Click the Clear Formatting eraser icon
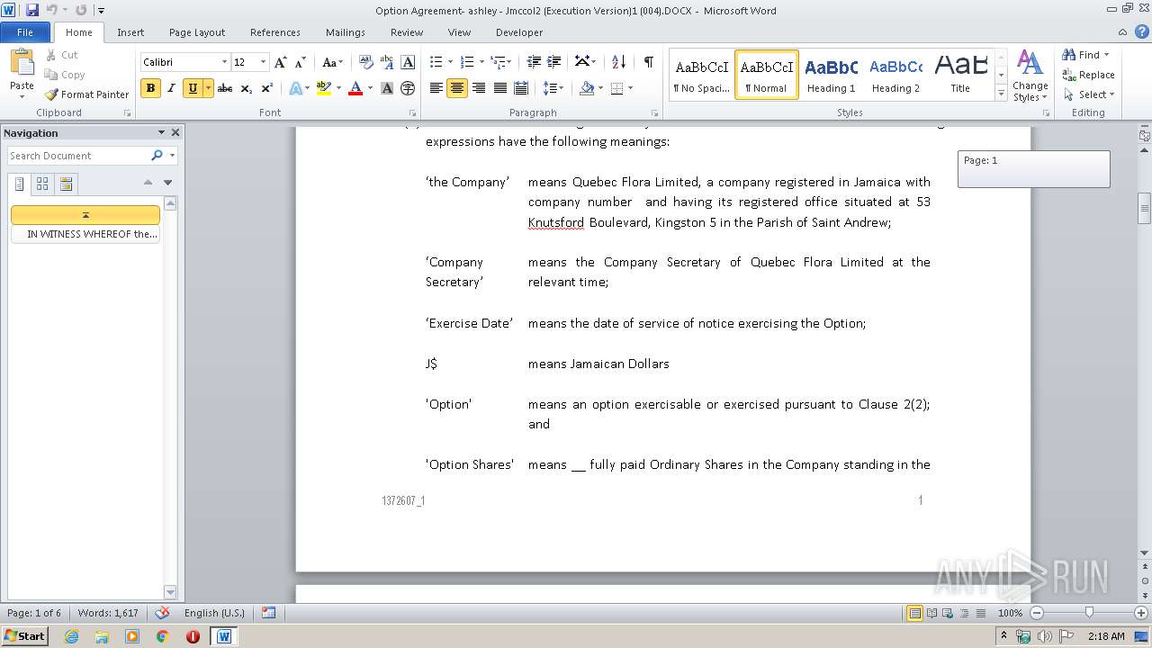 point(365,62)
